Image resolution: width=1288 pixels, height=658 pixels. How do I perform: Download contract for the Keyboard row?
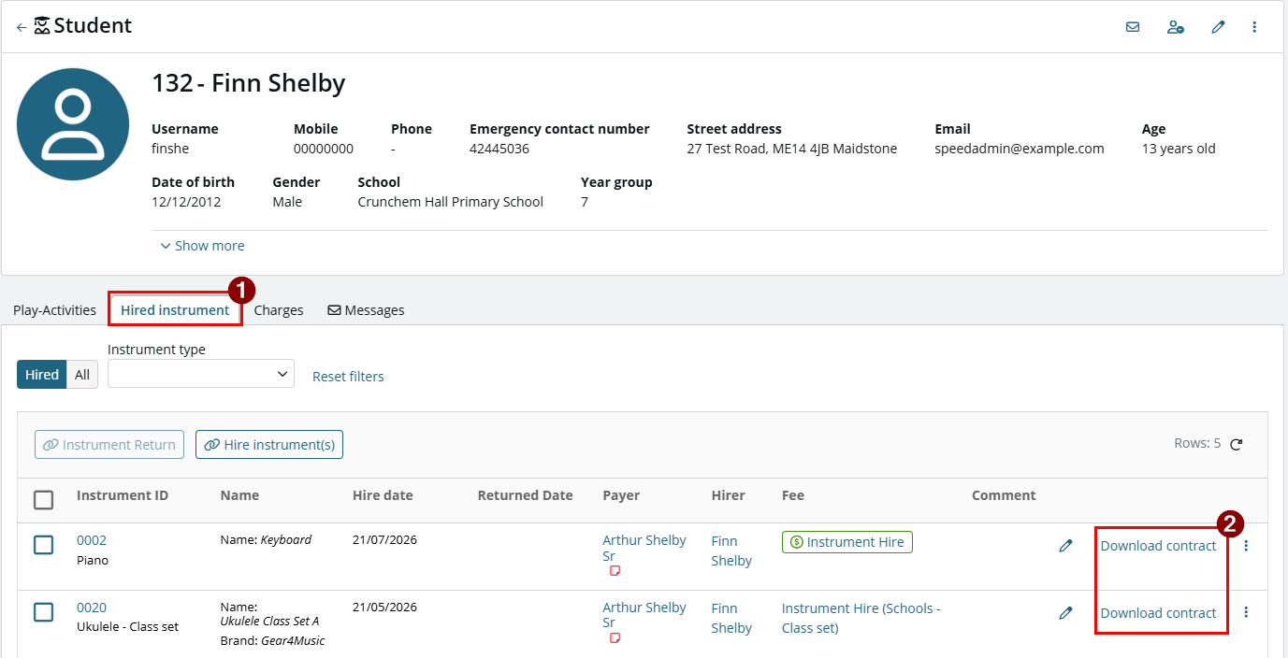pyautogui.click(x=1159, y=546)
